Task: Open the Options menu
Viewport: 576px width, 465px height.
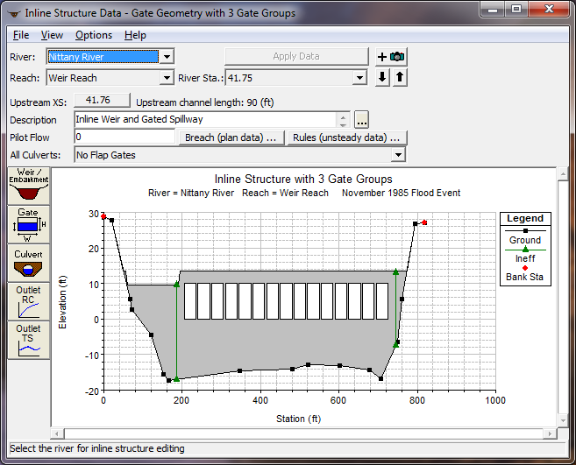Action: click(94, 35)
